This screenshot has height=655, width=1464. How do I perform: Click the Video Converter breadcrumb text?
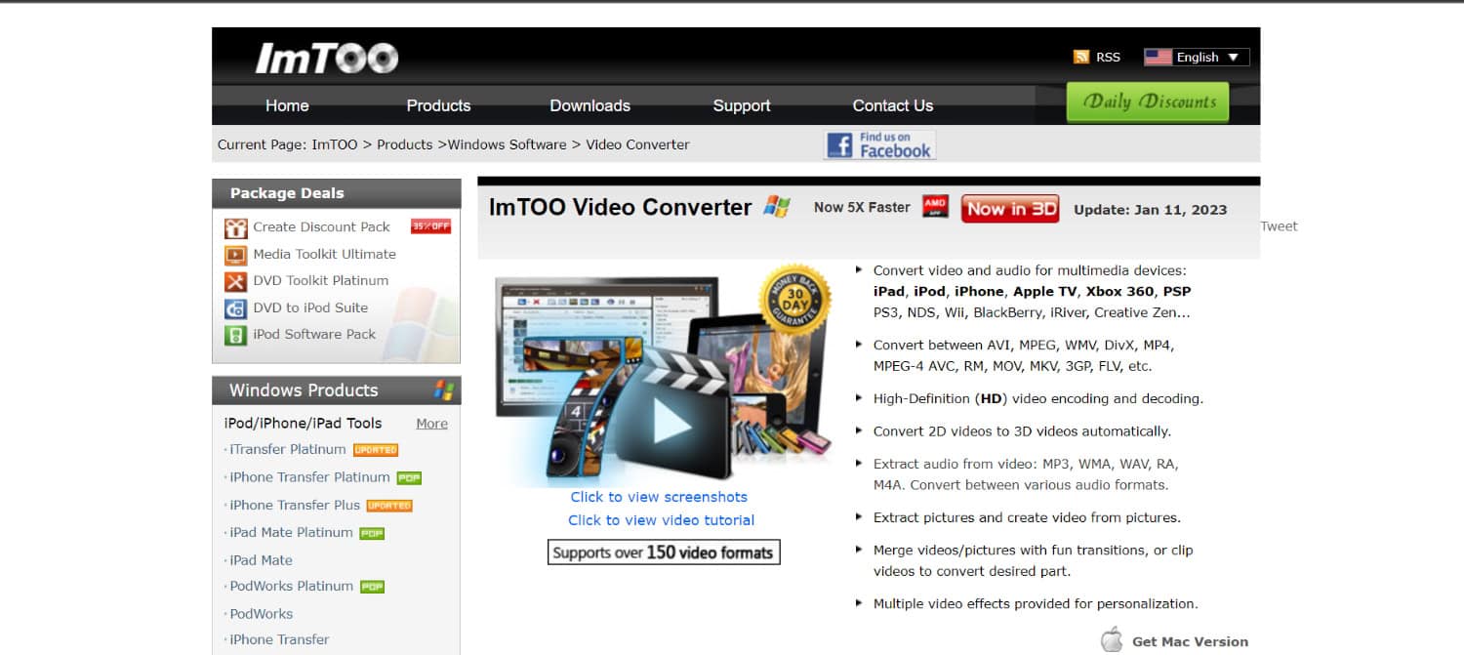click(x=637, y=144)
